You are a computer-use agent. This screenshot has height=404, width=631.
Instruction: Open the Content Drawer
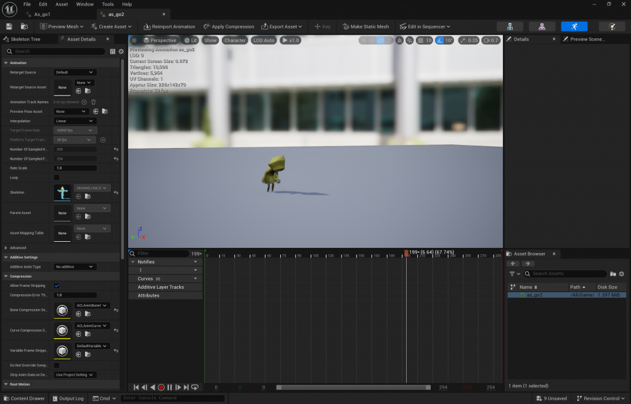click(24, 398)
